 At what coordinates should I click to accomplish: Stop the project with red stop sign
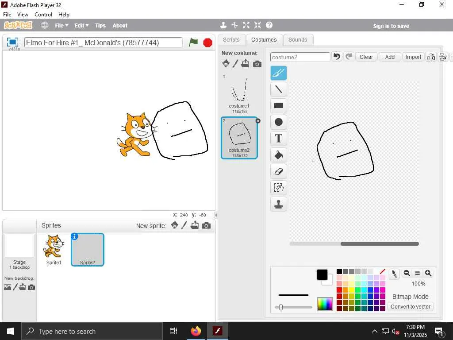[208, 43]
